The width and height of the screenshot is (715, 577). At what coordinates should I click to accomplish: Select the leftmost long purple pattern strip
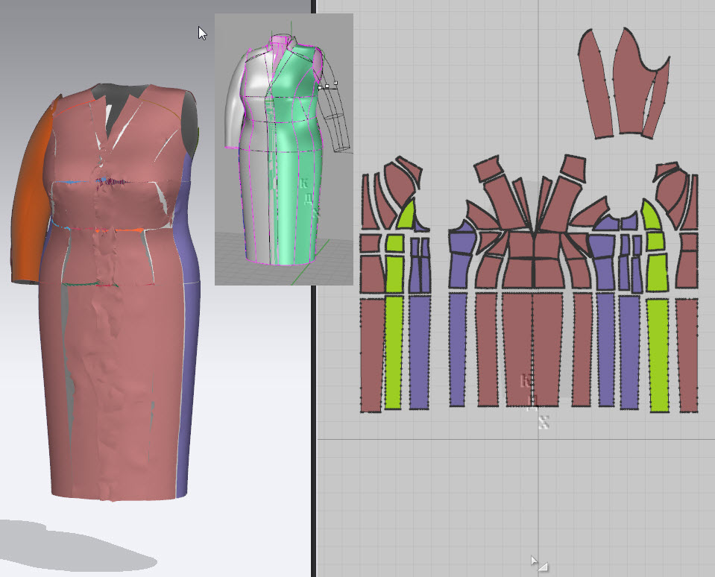click(x=419, y=350)
